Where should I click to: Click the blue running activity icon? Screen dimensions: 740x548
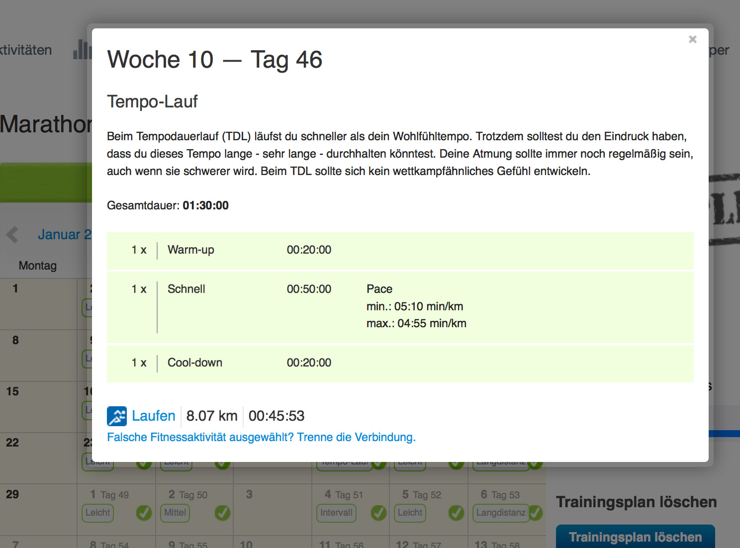coord(117,416)
